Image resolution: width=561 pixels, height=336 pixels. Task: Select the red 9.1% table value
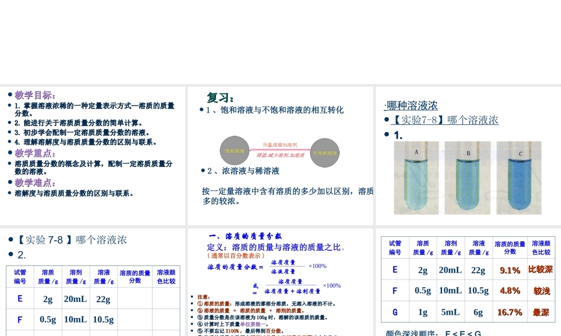point(509,269)
